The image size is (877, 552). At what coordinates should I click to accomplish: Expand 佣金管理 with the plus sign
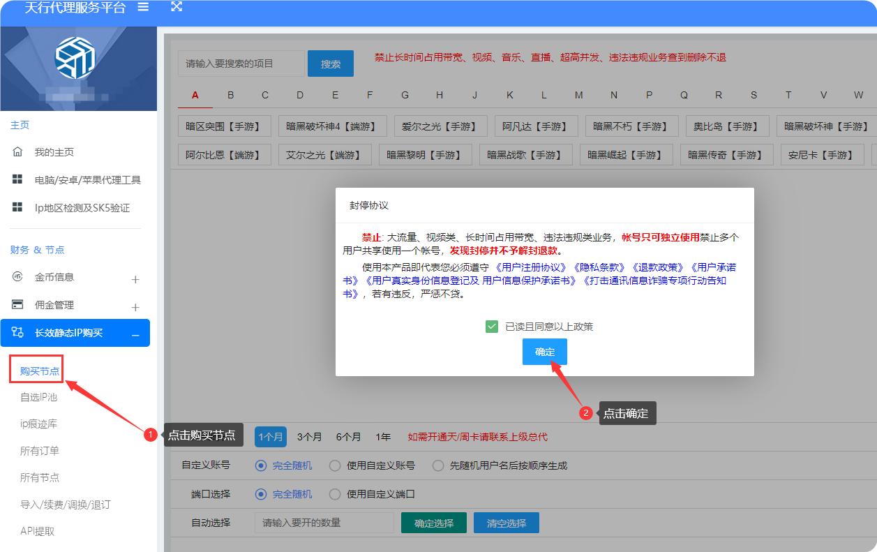pyautogui.click(x=135, y=307)
